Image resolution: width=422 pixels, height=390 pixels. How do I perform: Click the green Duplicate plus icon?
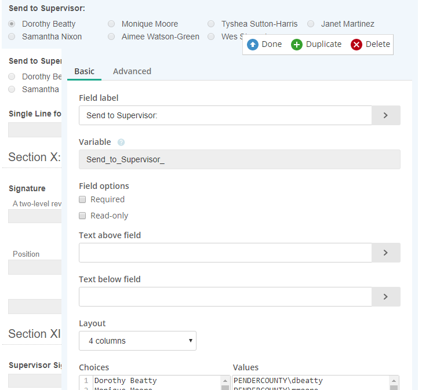point(297,45)
